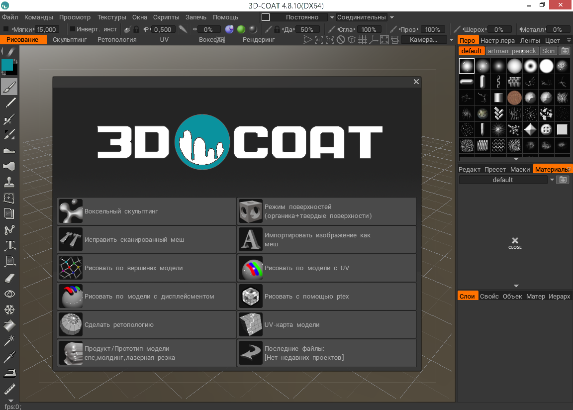Switch to the Ретопология room tab
Image resolution: width=573 pixels, height=410 pixels.
[117, 40]
